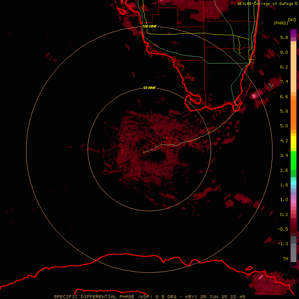Click the [PHAS] units label
The height and width of the screenshot is (299, 299).
pyautogui.click(x=281, y=23)
